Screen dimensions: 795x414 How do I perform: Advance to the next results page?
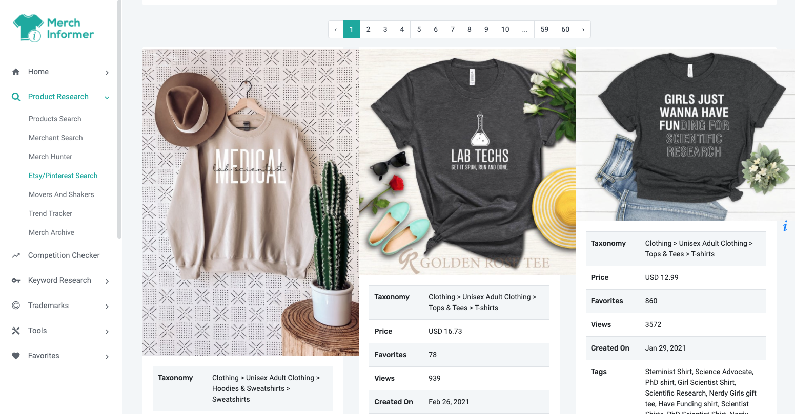(x=583, y=29)
